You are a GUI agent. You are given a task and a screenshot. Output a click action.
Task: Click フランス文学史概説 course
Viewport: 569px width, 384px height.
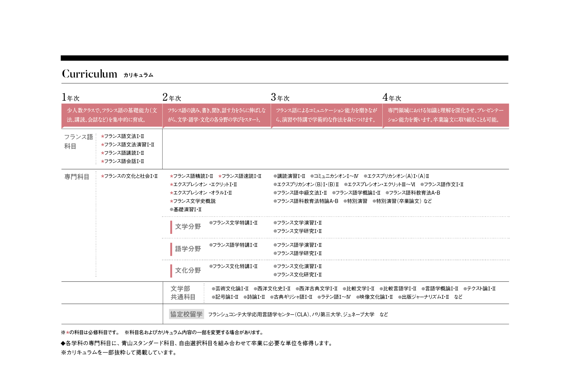tap(193, 201)
